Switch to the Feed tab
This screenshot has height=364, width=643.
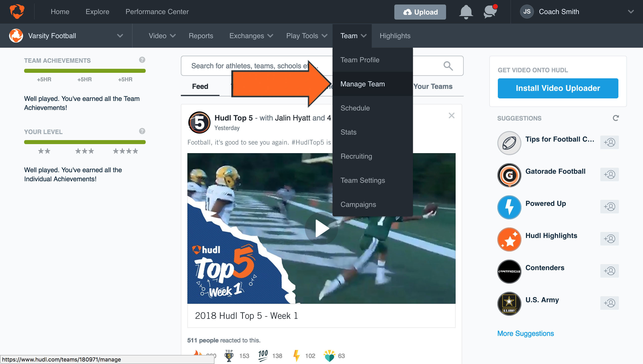coord(200,86)
